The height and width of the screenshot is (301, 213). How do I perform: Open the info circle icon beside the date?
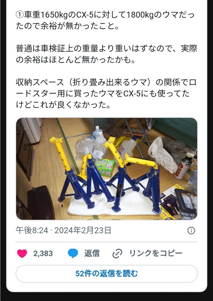click(191, 230)
